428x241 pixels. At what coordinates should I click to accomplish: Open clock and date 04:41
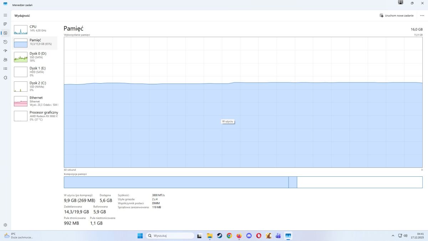click(x=418, y=236)
